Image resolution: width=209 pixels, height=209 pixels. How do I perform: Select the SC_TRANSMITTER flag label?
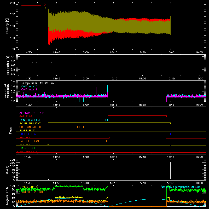(x=30, y=127)
